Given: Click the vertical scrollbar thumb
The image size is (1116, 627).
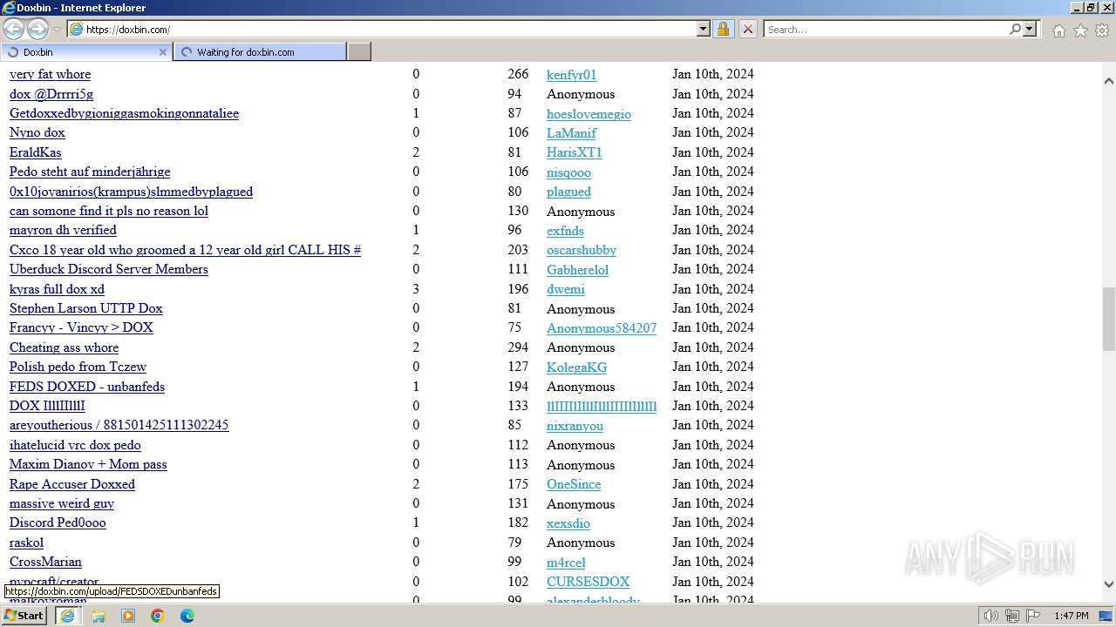Looking at the screenshot, I should pos(1109,318).
